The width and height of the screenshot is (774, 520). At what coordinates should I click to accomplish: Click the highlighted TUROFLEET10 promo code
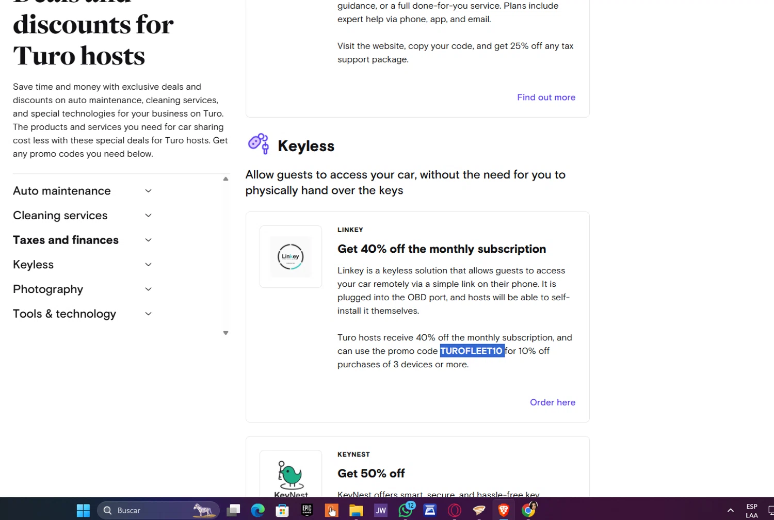click(x=472, y=351)
